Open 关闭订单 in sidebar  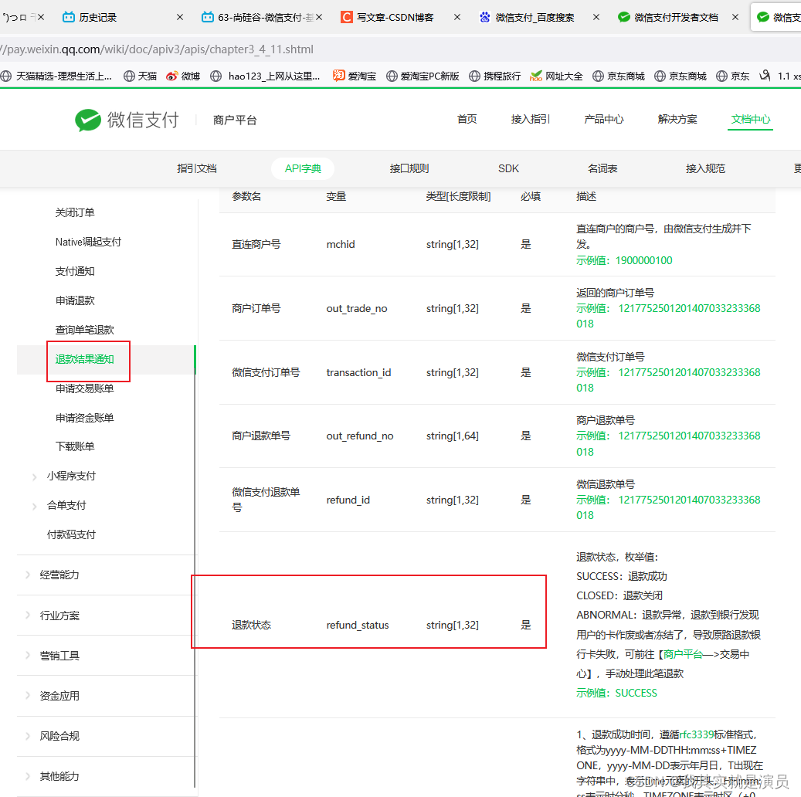[75, 212]
